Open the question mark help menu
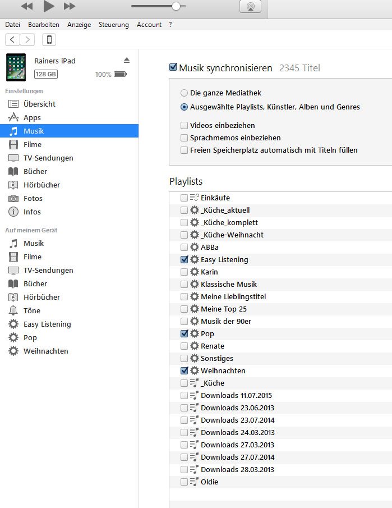Image resolution: width=392 pixels, height=508 pixels. point(170,25)
